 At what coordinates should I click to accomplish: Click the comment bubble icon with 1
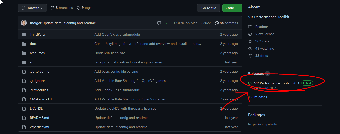tap(160, 23)
